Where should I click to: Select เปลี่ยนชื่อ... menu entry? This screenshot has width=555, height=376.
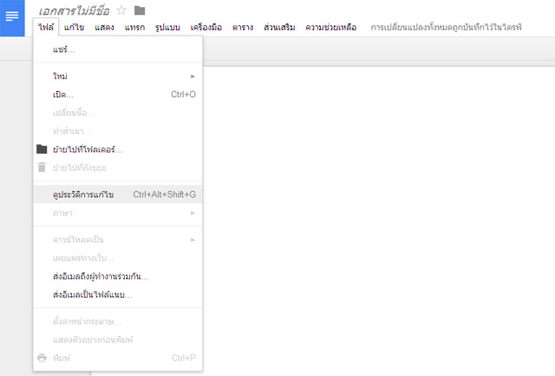tap(118, 113)
